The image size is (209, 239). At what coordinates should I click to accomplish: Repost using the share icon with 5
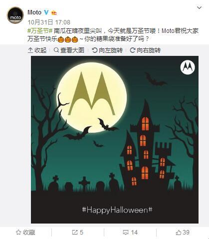(x=78, y=233)
